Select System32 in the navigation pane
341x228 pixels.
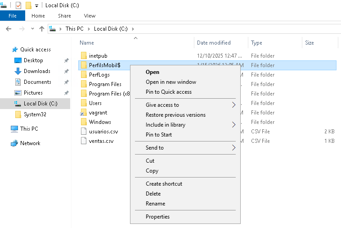[35, 114]
